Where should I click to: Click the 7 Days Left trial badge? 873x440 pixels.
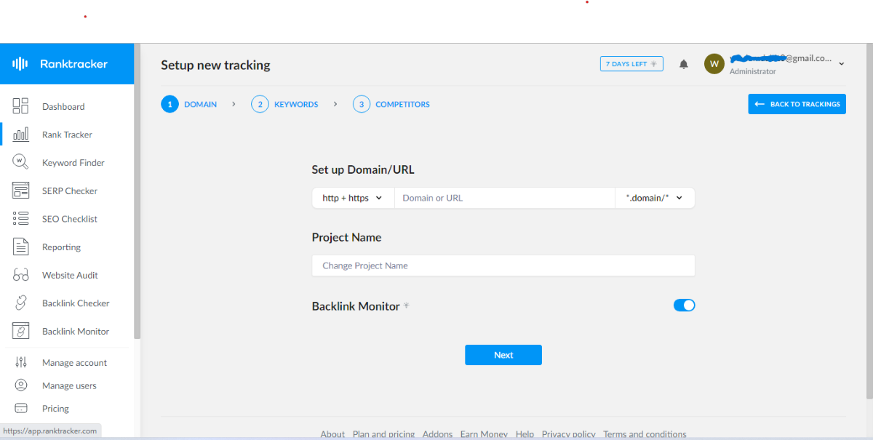pos(631,64)
